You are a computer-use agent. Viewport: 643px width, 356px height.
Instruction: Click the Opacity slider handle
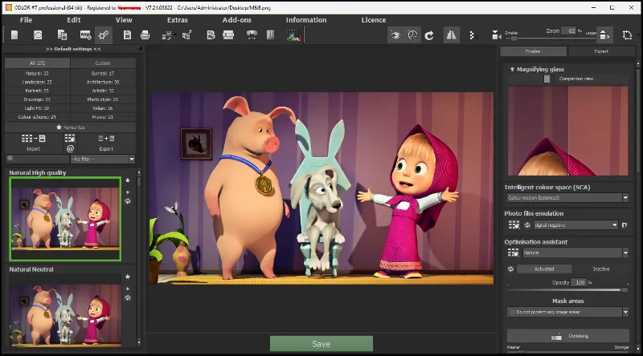point(625,289)
